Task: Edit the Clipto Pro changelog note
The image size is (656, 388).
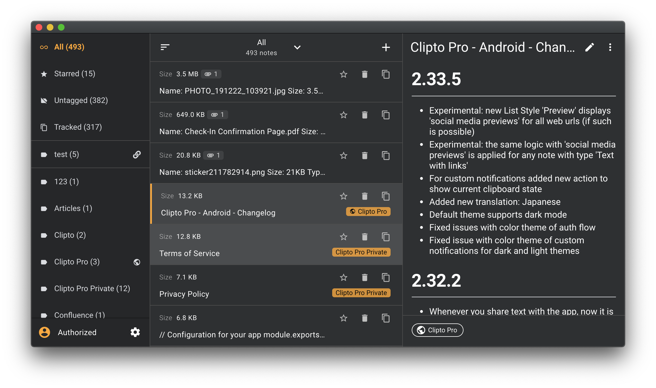Action: click(590, 47)
